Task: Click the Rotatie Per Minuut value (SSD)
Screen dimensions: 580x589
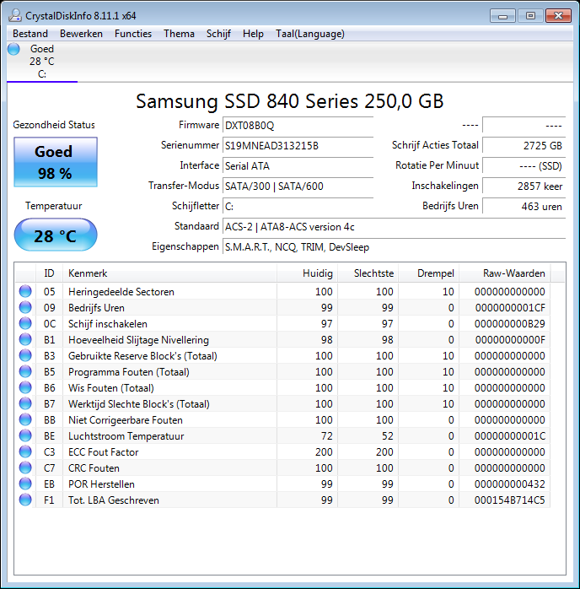Action: [524, 166]
